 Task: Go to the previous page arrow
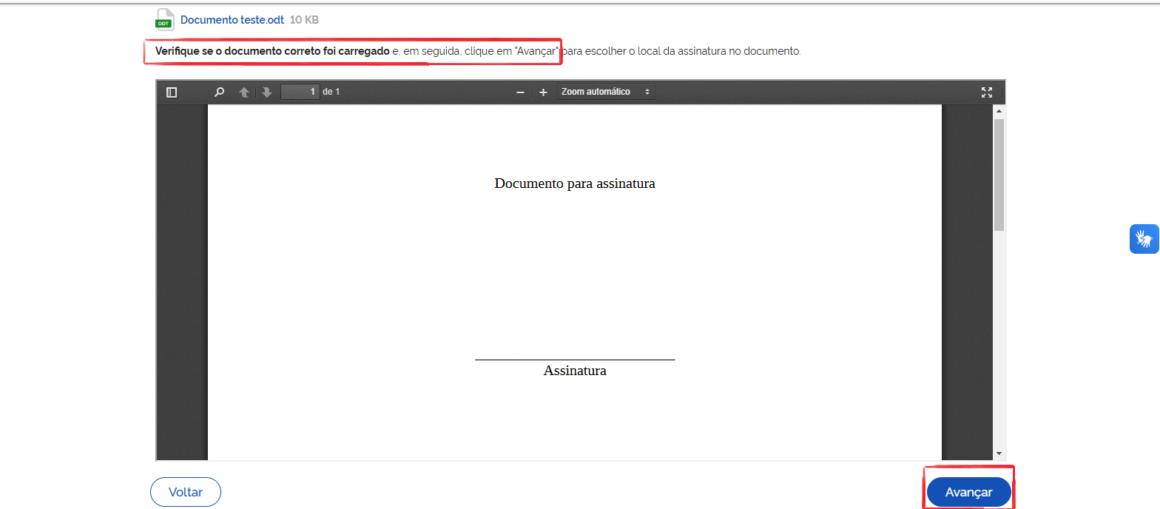tap(244, 92)
